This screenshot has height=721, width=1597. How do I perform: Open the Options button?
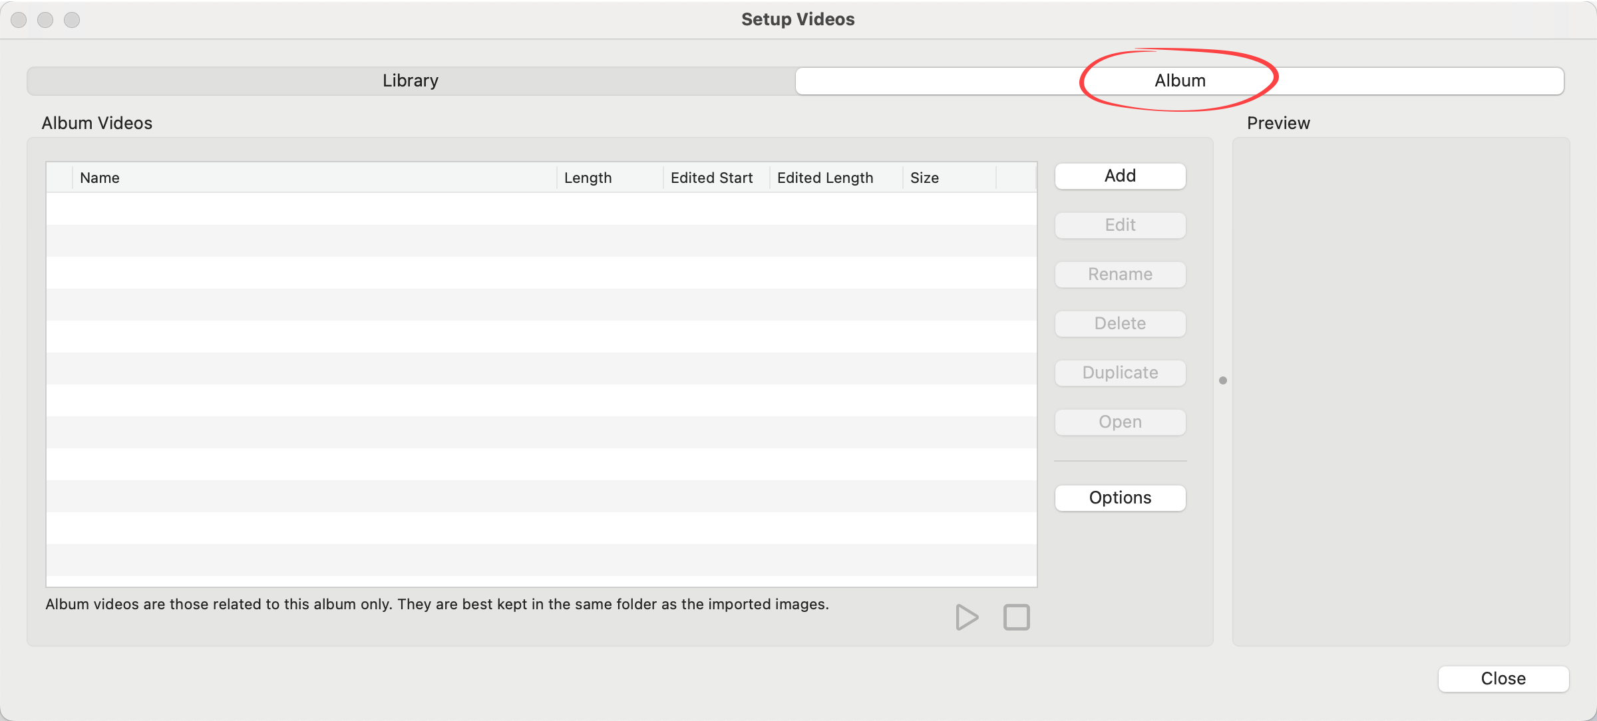click(1120, 498)
